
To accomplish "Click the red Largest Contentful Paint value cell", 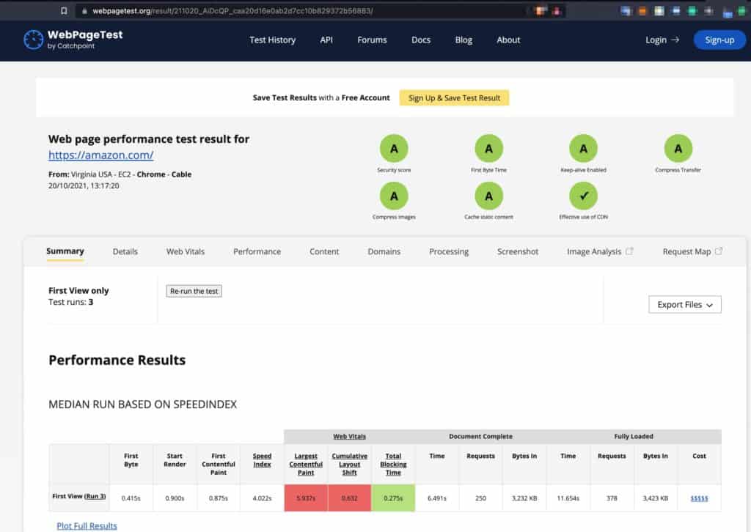I will click(306, 498).
